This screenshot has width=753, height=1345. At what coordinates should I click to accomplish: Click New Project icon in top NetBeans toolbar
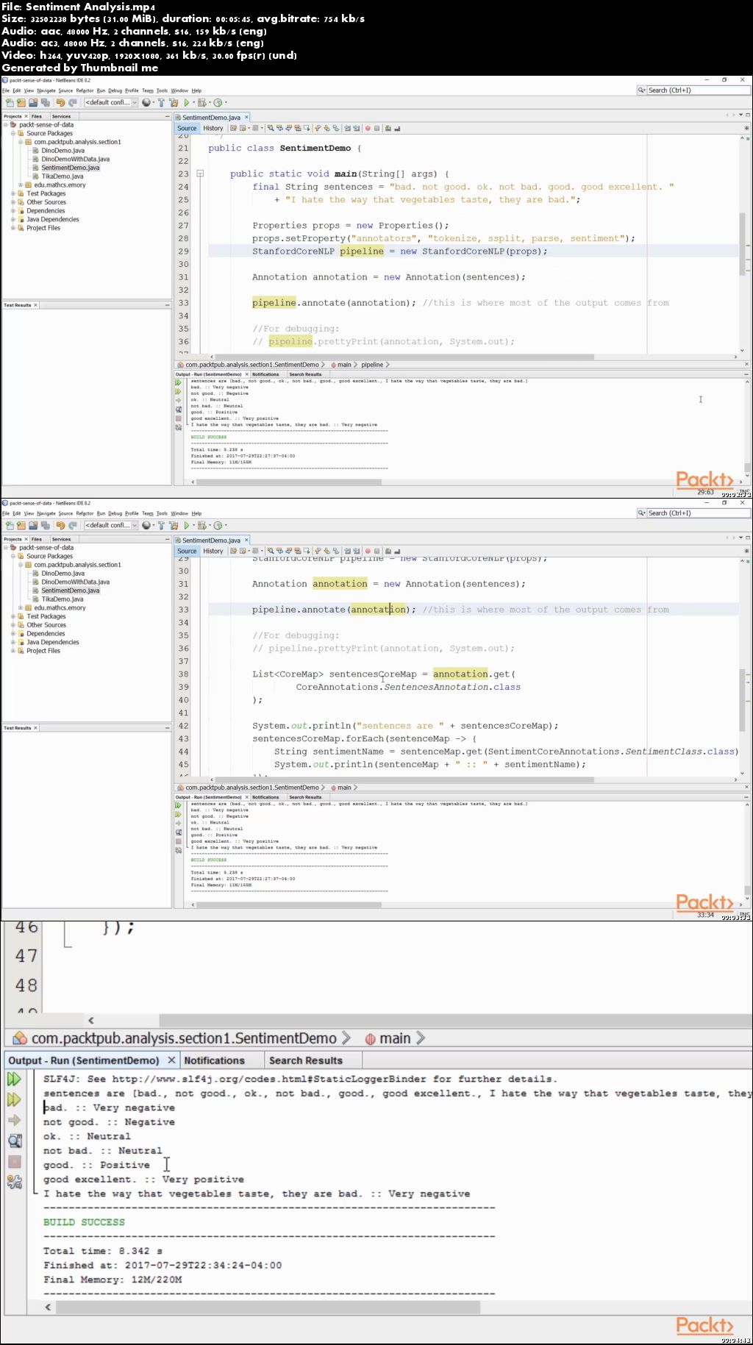coord(21,102)
